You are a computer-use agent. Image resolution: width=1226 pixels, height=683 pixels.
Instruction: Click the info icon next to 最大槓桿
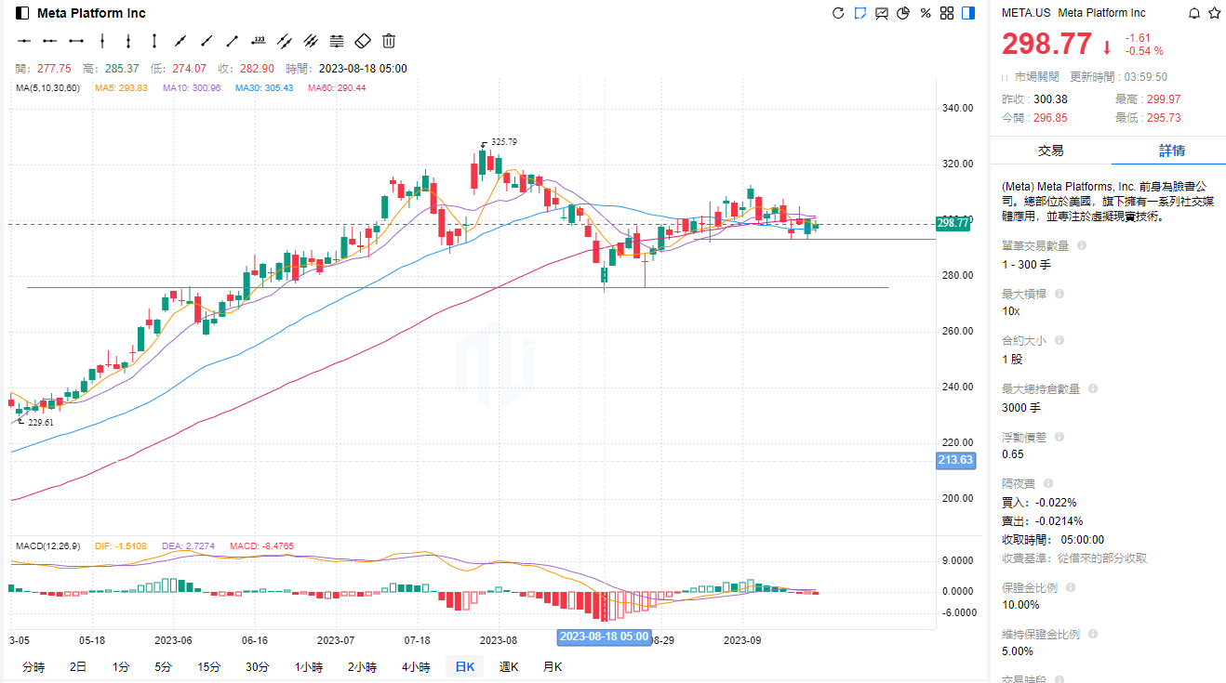click(x=1059, y=294)
